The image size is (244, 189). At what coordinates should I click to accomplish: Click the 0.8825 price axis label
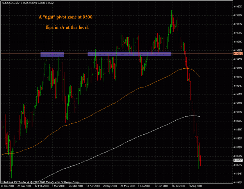238,139
